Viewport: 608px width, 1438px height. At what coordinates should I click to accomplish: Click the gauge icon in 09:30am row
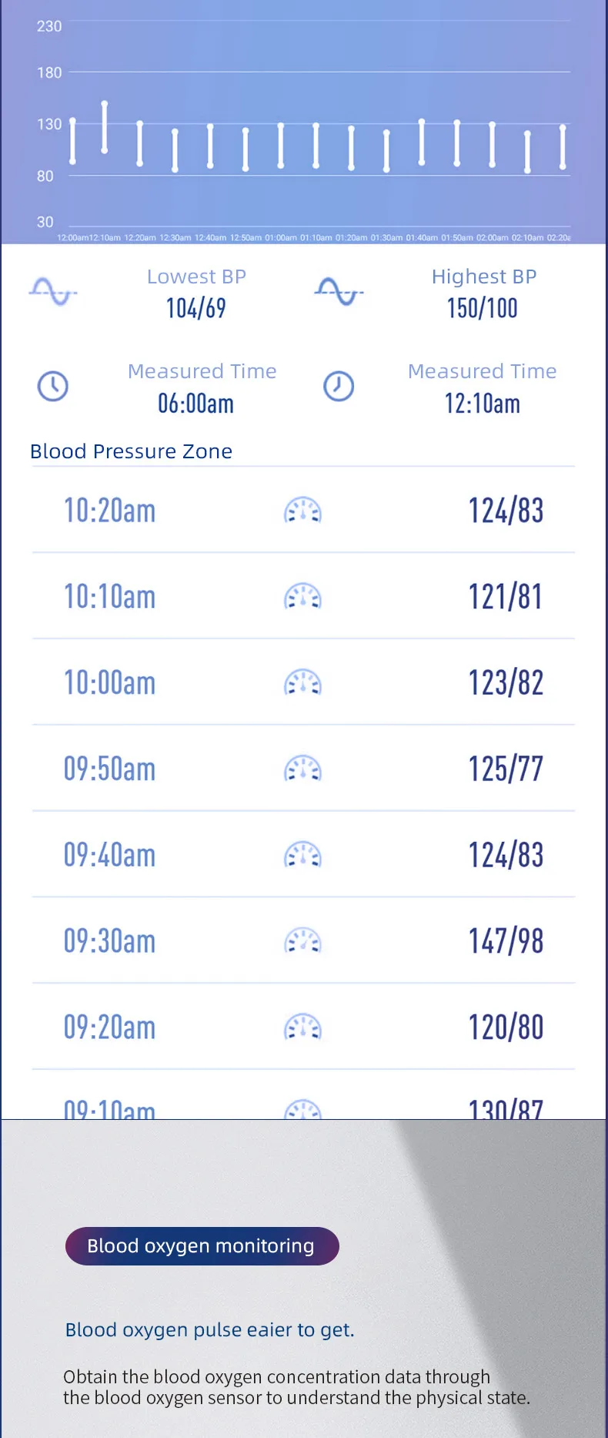302,941
